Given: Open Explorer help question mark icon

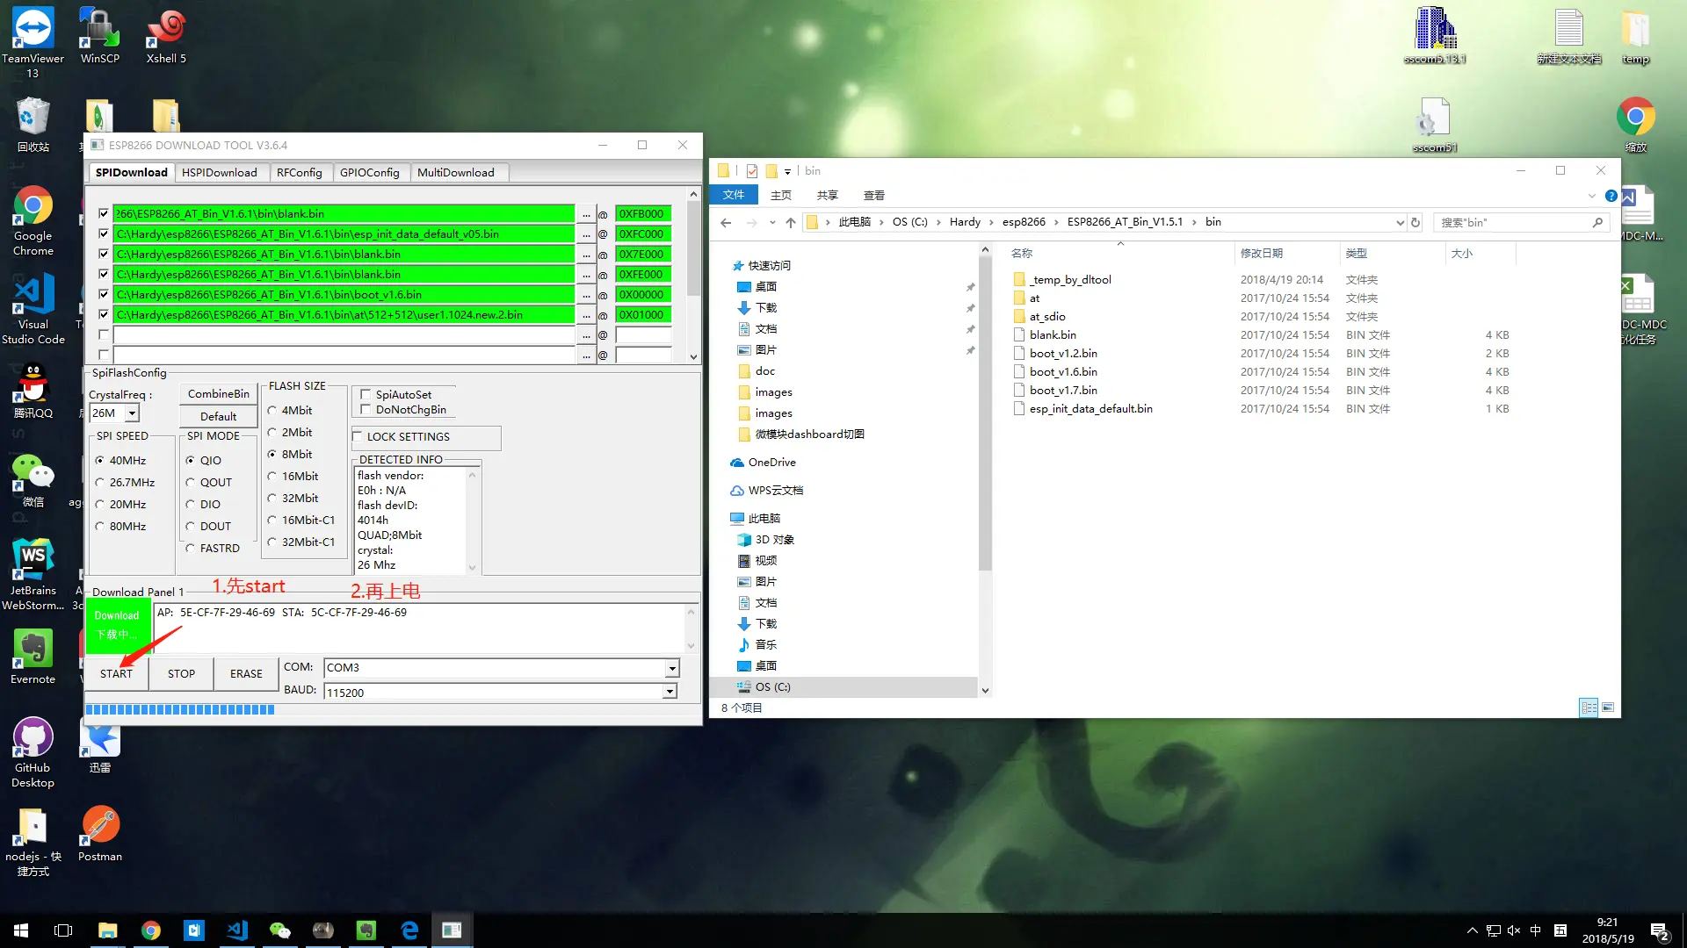Looking at the screenshot, I should [1611, 196].
